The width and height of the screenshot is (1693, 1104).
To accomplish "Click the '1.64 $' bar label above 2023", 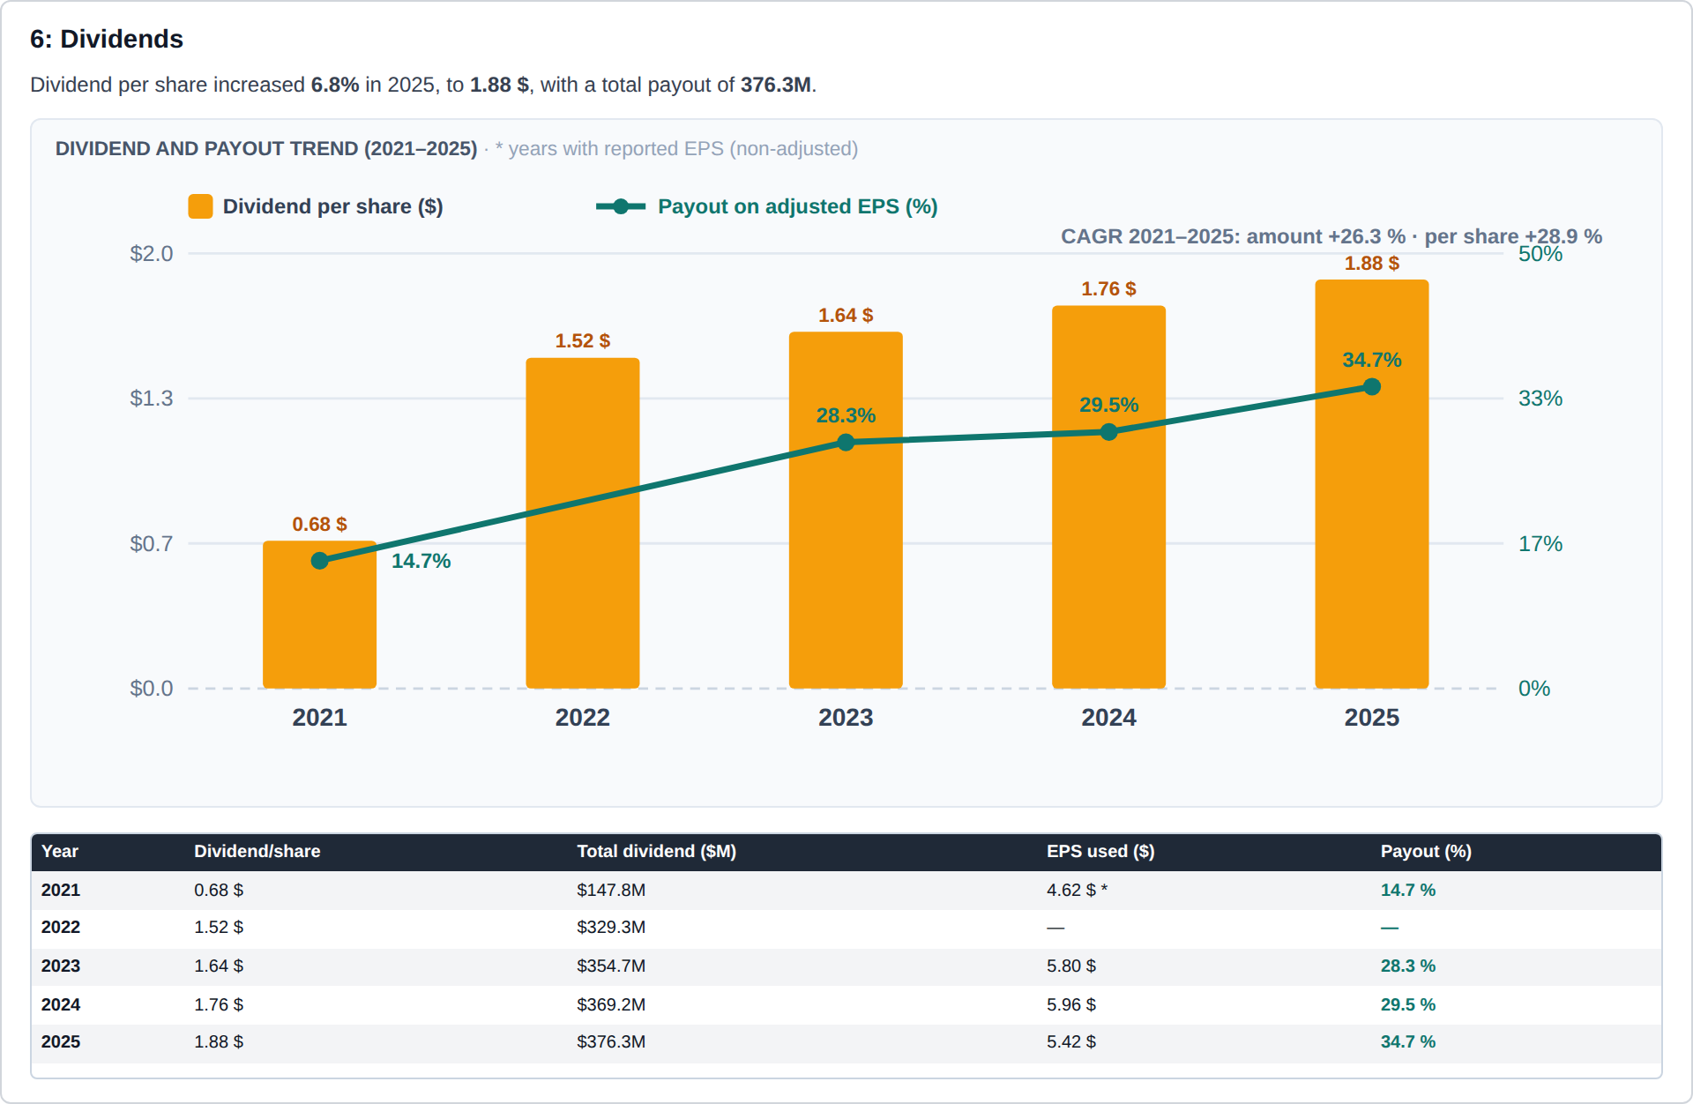I will (846, 316).
